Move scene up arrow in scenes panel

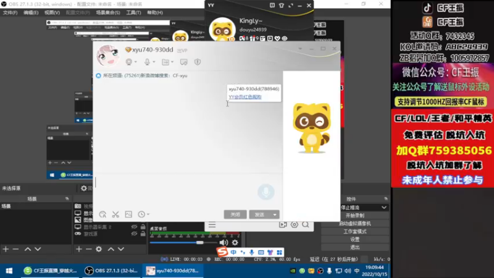[x=28, y=249]
